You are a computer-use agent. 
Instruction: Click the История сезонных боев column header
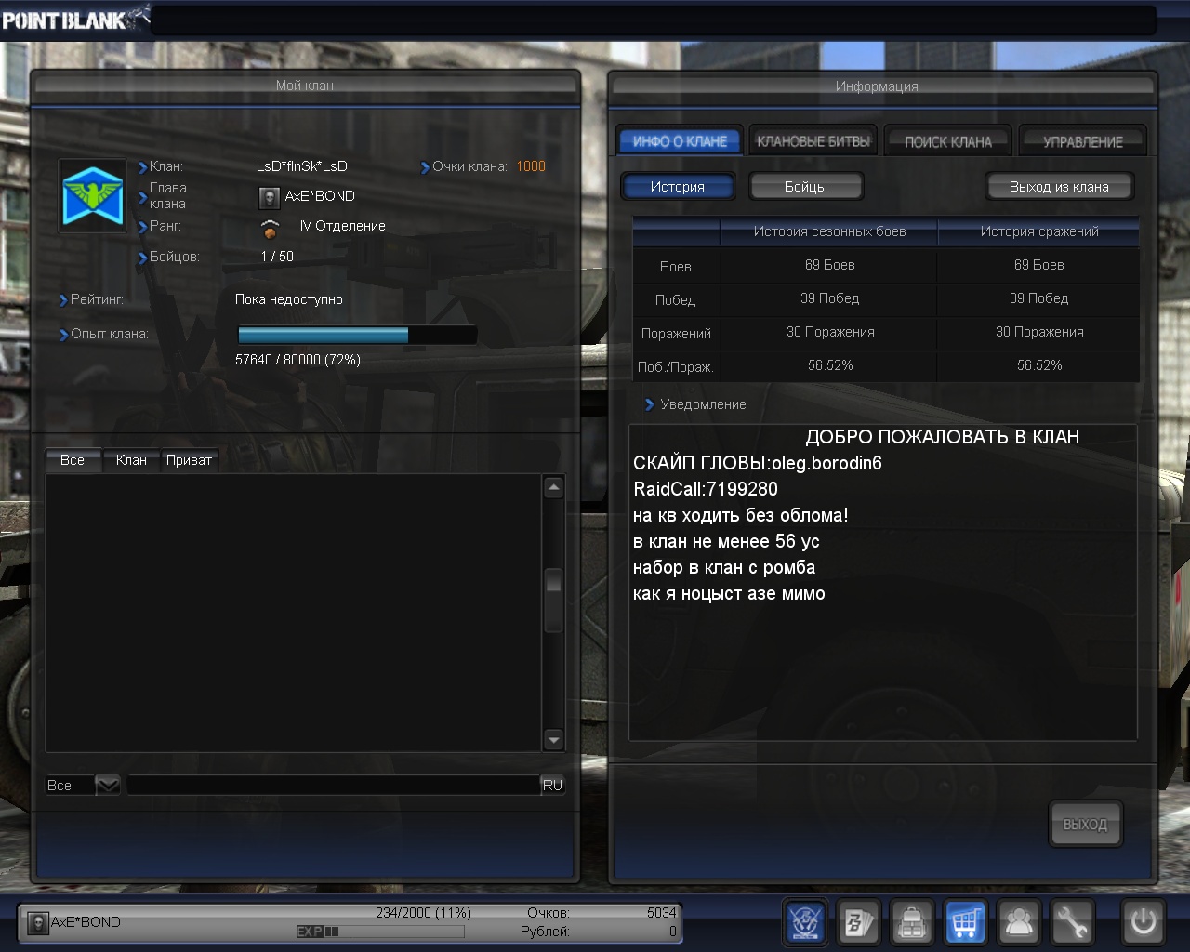pos(830,231)
